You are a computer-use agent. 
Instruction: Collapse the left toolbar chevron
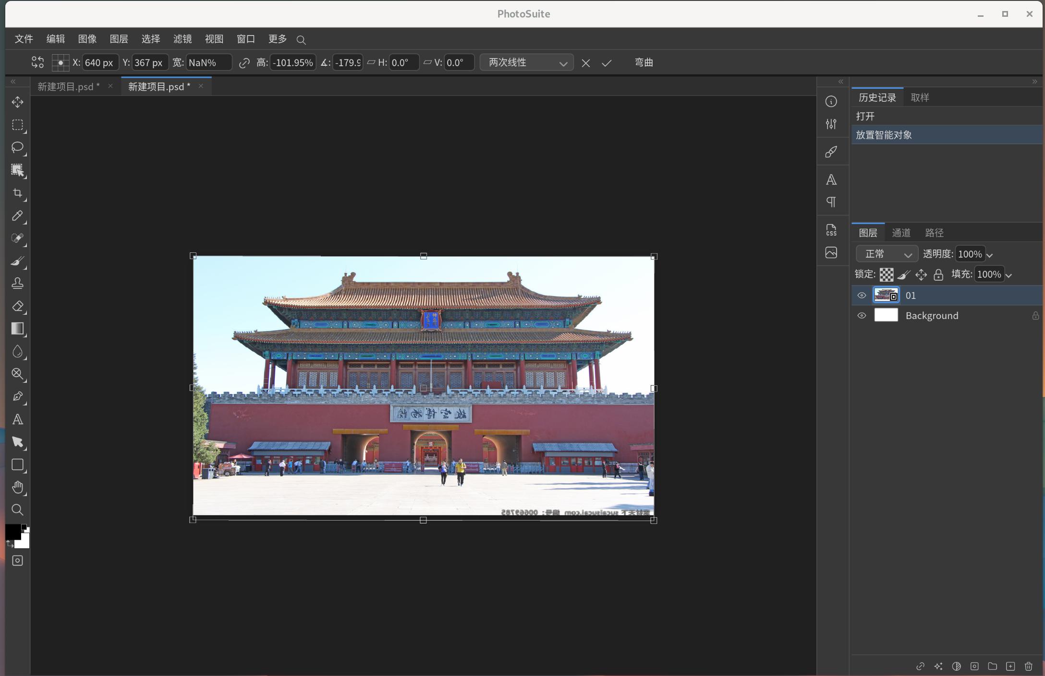pos(13,82)
